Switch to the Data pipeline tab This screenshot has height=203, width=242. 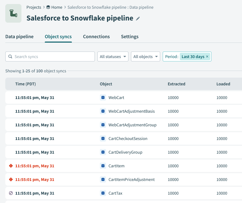click(19, 37)
